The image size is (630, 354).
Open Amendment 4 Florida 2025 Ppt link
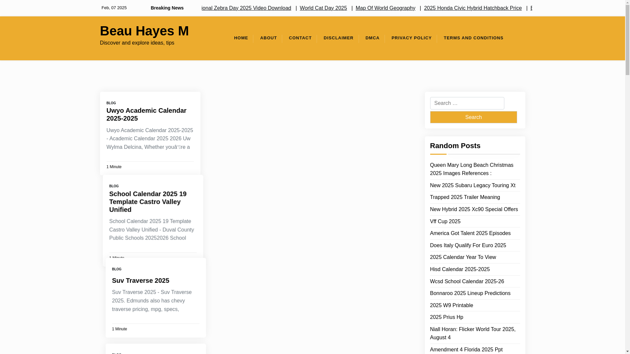tap(466, 350)
